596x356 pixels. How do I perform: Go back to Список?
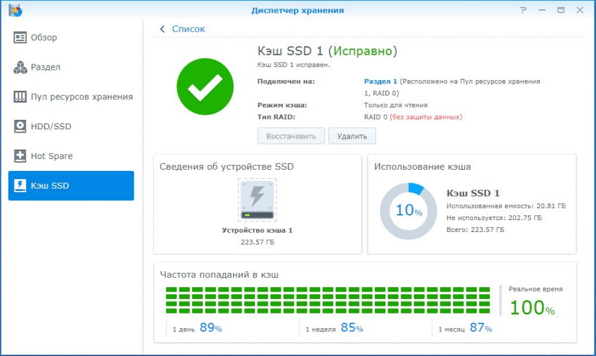tap(188, 29)
